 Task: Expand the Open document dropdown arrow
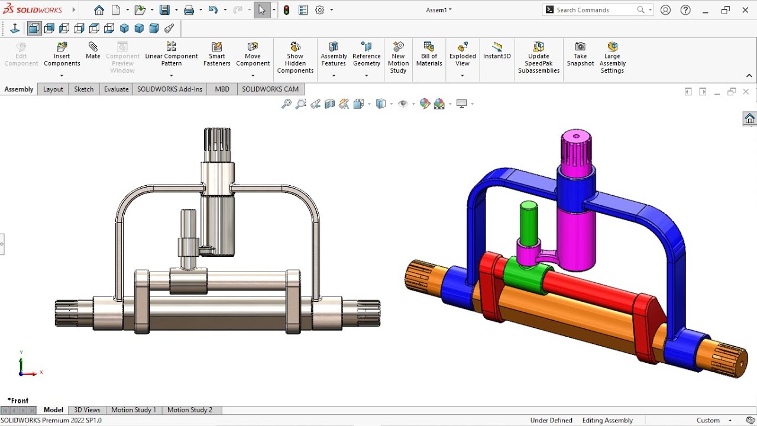click(x=151, y=10)
